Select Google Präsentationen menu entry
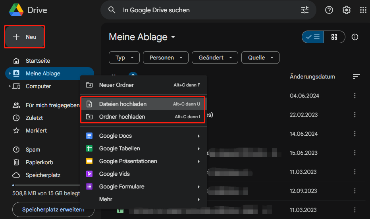Image resolution: width=370 pixels, height=219 pixels. click(x=144, y=161)
